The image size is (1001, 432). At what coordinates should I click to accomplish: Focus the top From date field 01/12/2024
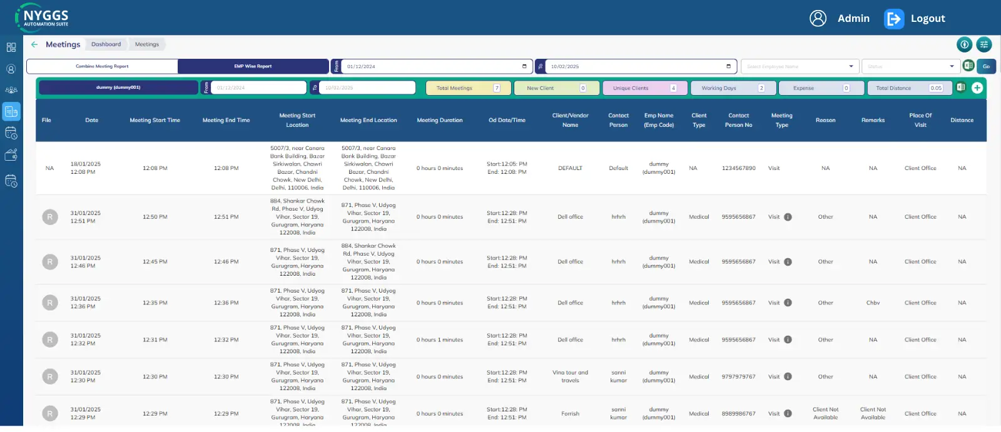(436, 66)
